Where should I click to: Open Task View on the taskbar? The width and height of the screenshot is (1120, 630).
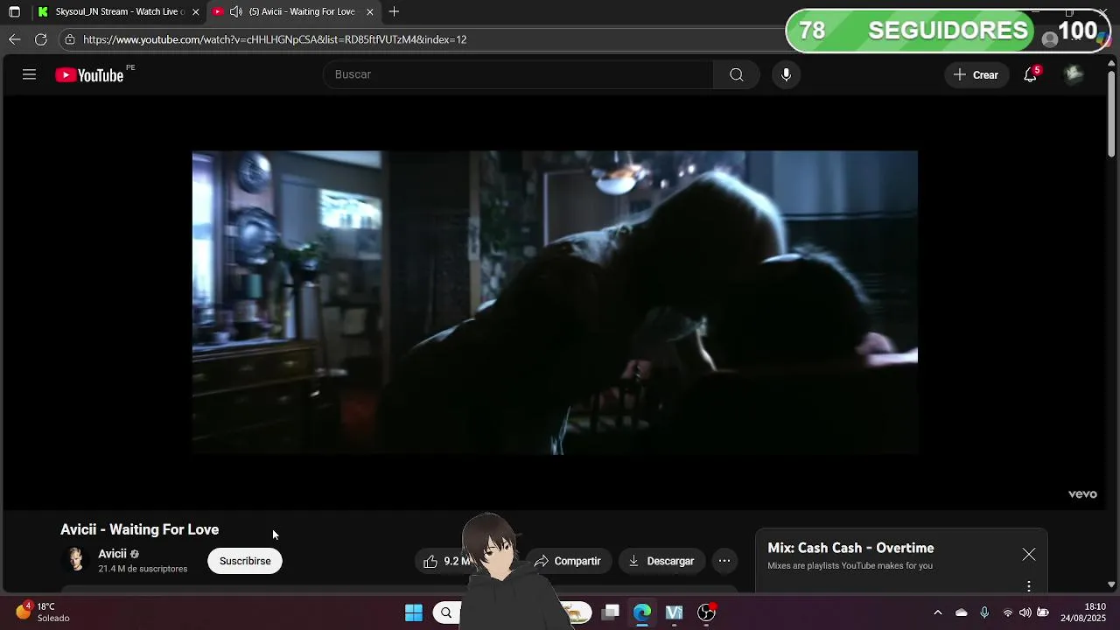point(611,612)
